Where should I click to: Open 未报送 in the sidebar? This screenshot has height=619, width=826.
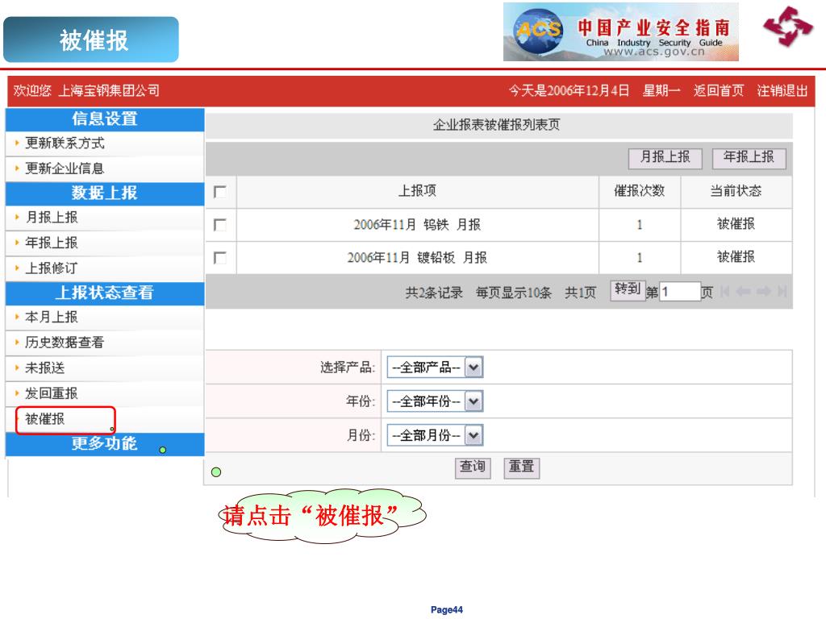point(45,368)
